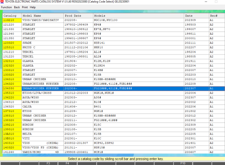225x165 pixels.
Task: Select catalog code 131210
Action: pyautogui.click(x=12, y=52)
